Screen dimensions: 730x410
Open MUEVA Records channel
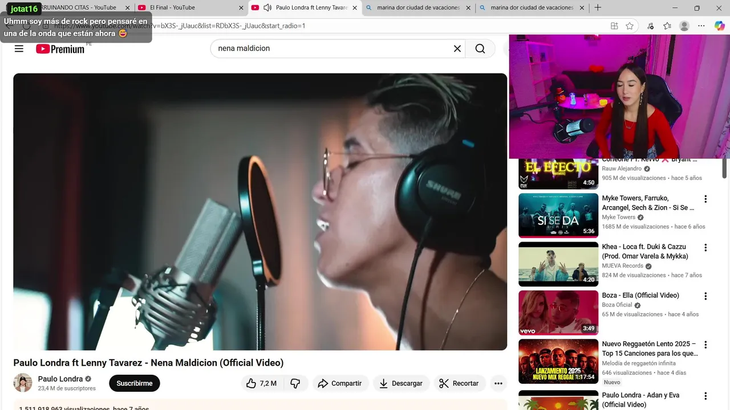(623, 266)
